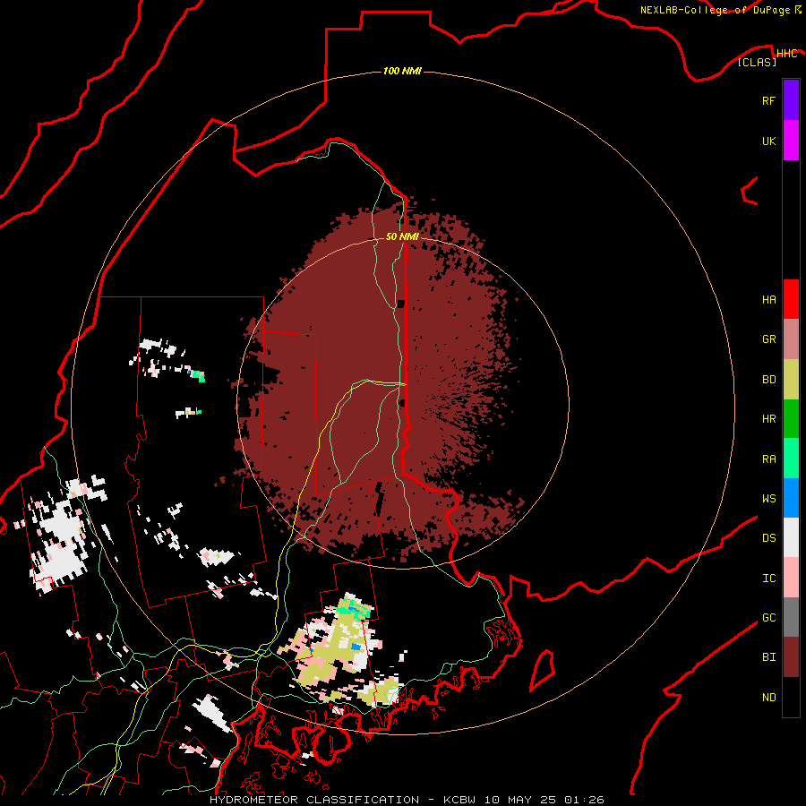Click the WS blue legend swatch

point(791,498)
